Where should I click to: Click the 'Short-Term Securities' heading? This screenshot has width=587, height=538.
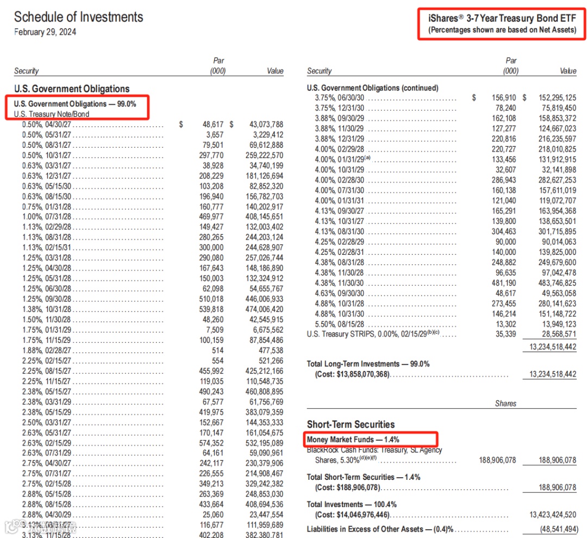(351, 424)
